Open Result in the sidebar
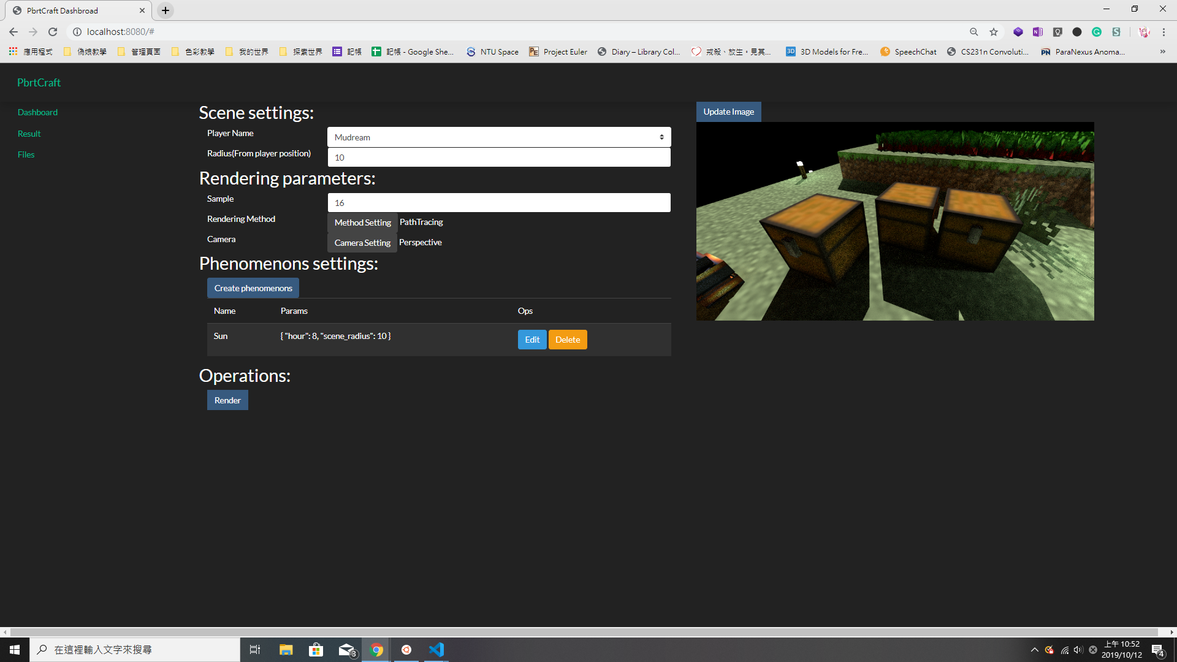1177x662 pixels. [x=29, y=134]
